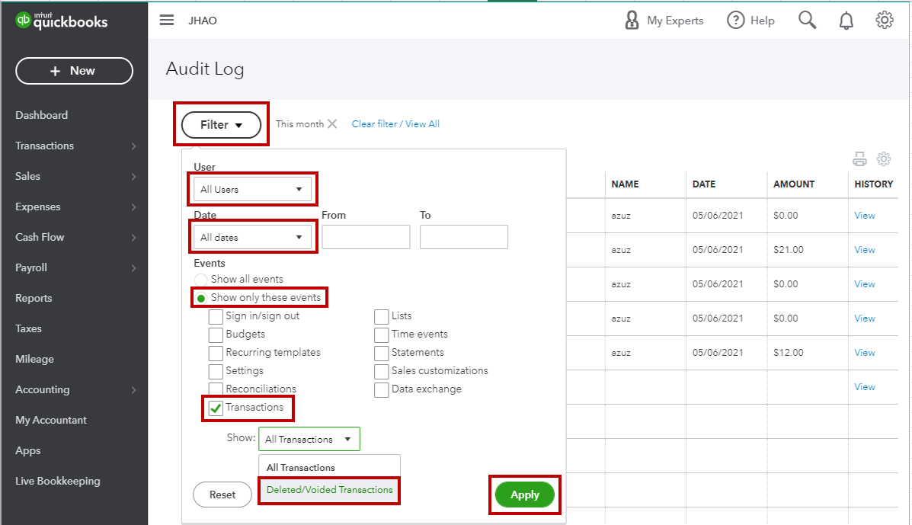Screen dimensions: 912x525
Task: Open the All Users dropdown
Action: click(x=252, y=188)
